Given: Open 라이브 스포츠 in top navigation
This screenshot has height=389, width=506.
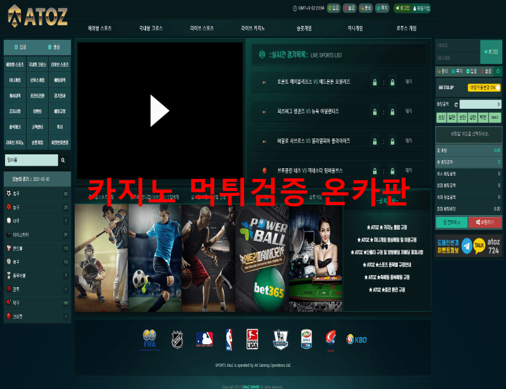Looking at the screenshot, I should 202,28.
